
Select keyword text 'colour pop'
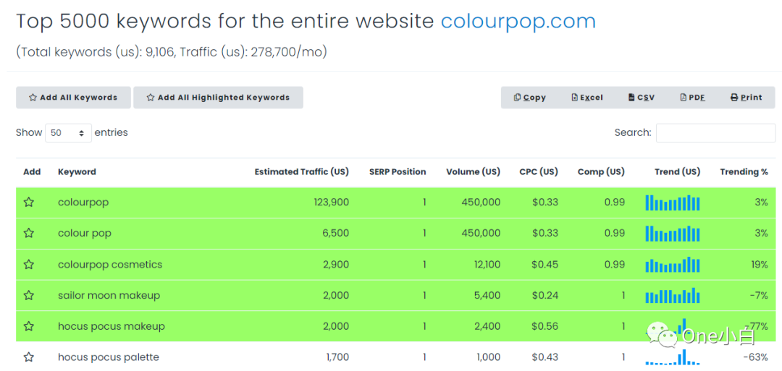tap(84, 233)
